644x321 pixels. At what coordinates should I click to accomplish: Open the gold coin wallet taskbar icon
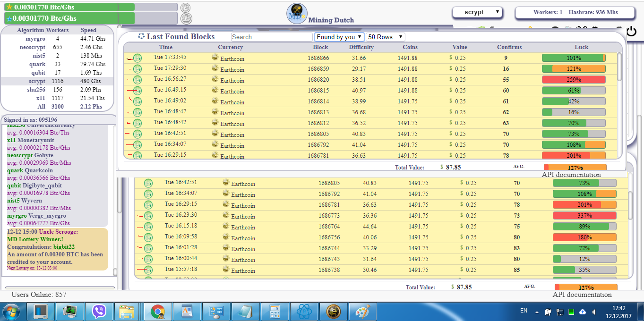(333, 312)
